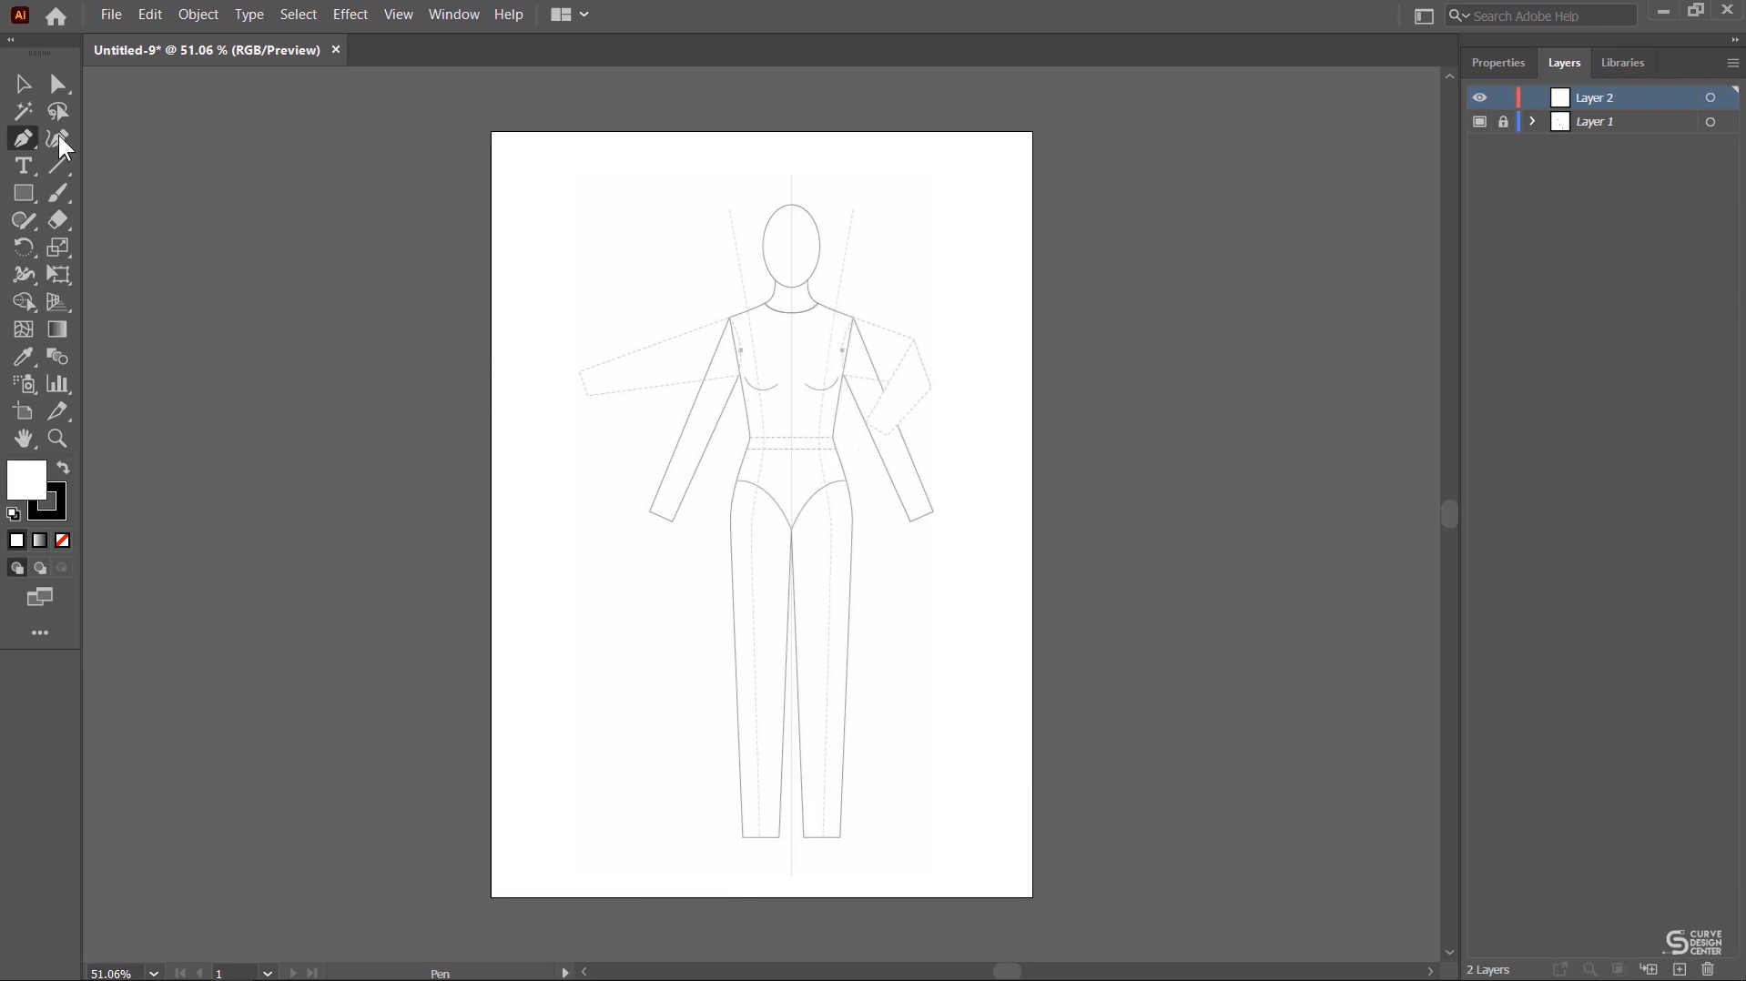Select the Type tool
This screenshot has width=1746, height=981.
pos(23,166)
